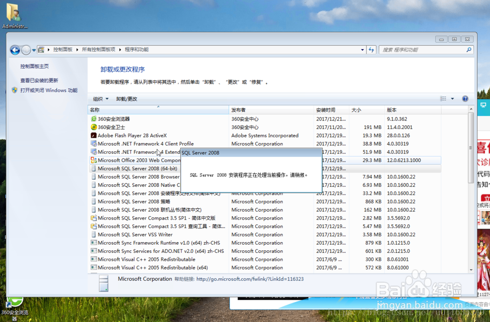490x322 pixels.
Task: Click Sync Services for ADO.NET v2.0 icon
Action: click(x=94, y=251)
